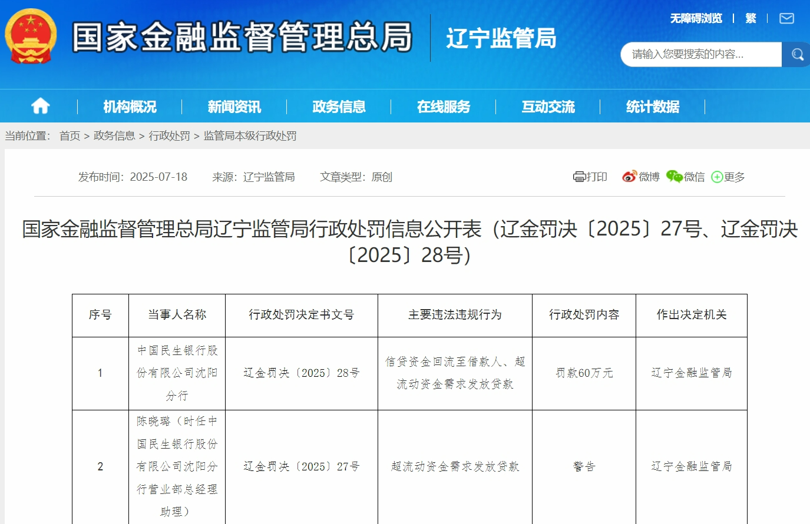
Task: Open the 机构概况 menu
Action: click(x=130, y=107)
